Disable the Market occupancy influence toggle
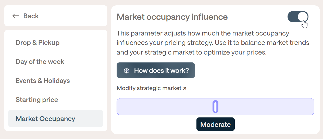 pos(298,17)
